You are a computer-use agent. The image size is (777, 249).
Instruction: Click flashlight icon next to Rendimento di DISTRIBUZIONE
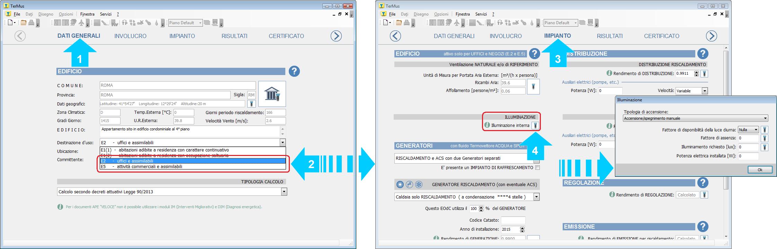coord(704,74)
